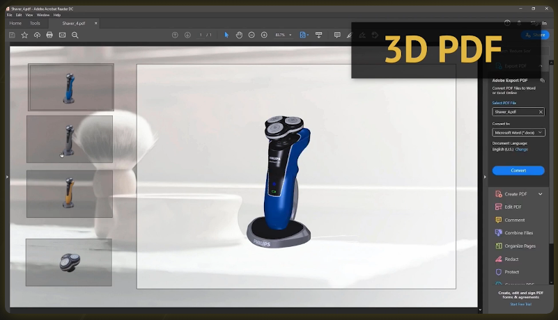Open the View menu

(29, 15)
